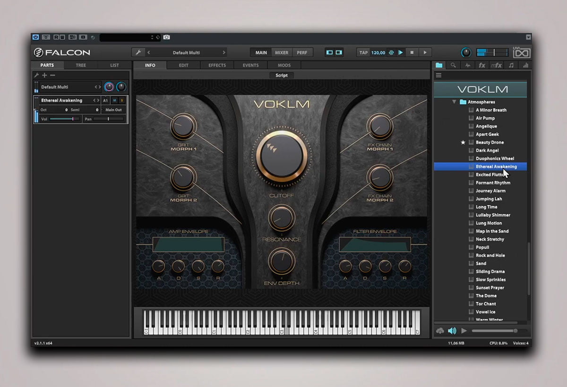Click the power bypass icon in top bar
This screenshot has height=387, width=567.
(35, 37)
